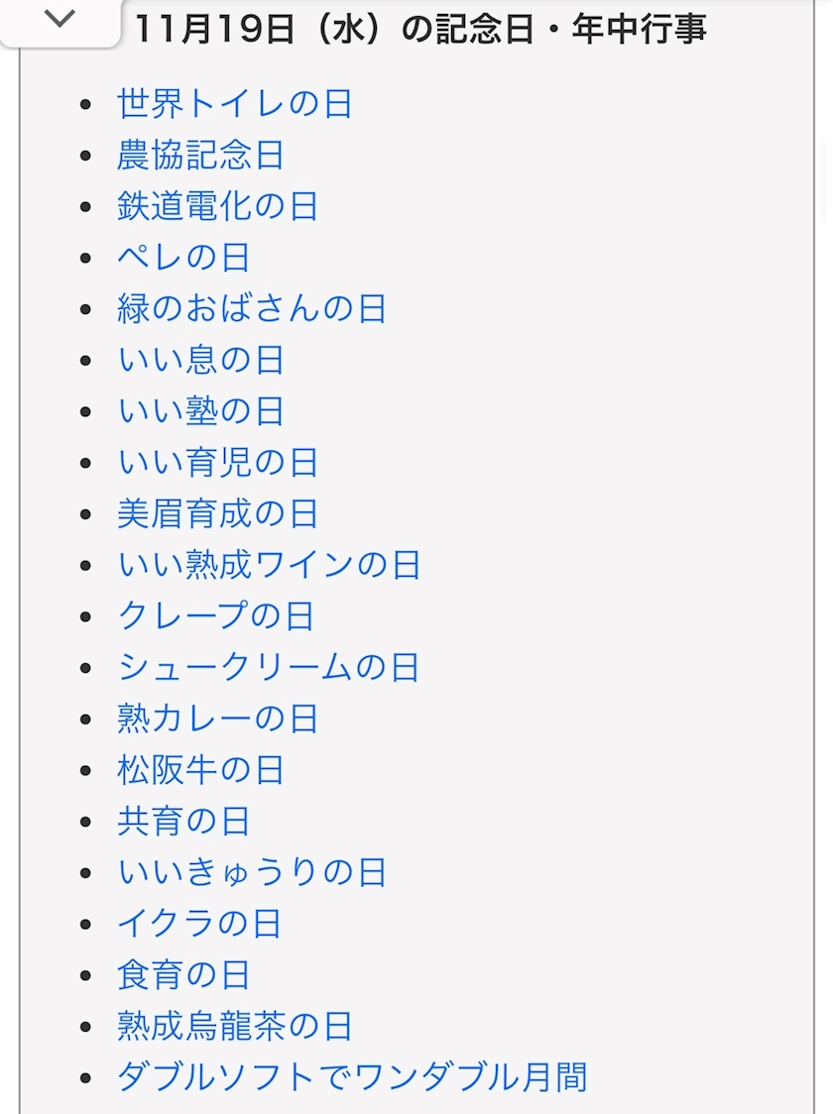Click the 鉄道電化の日 link

click(x=217, y=207)
